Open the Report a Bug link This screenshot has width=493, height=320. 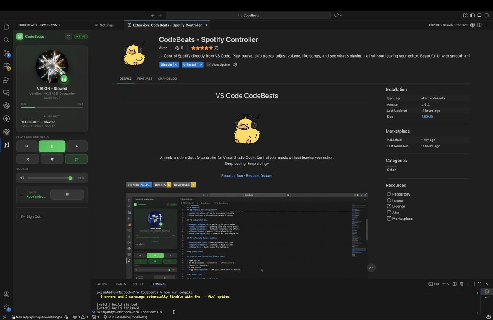coord(232,175)
